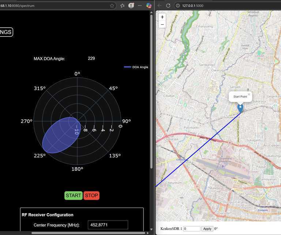The width and height of the screenshot is (281, 235).
Task: Reload the 127.0.0.1:5000 map page
Action: pyautogui.click(x=168, y=5)
